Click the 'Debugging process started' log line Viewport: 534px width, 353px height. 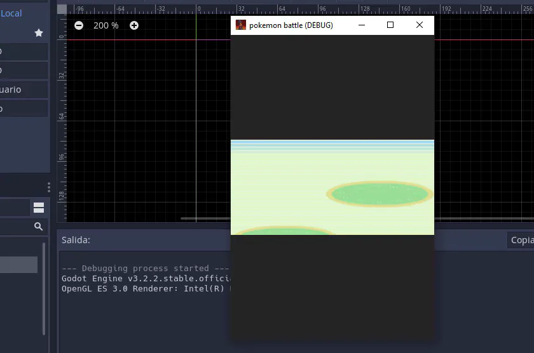(146, 269)
